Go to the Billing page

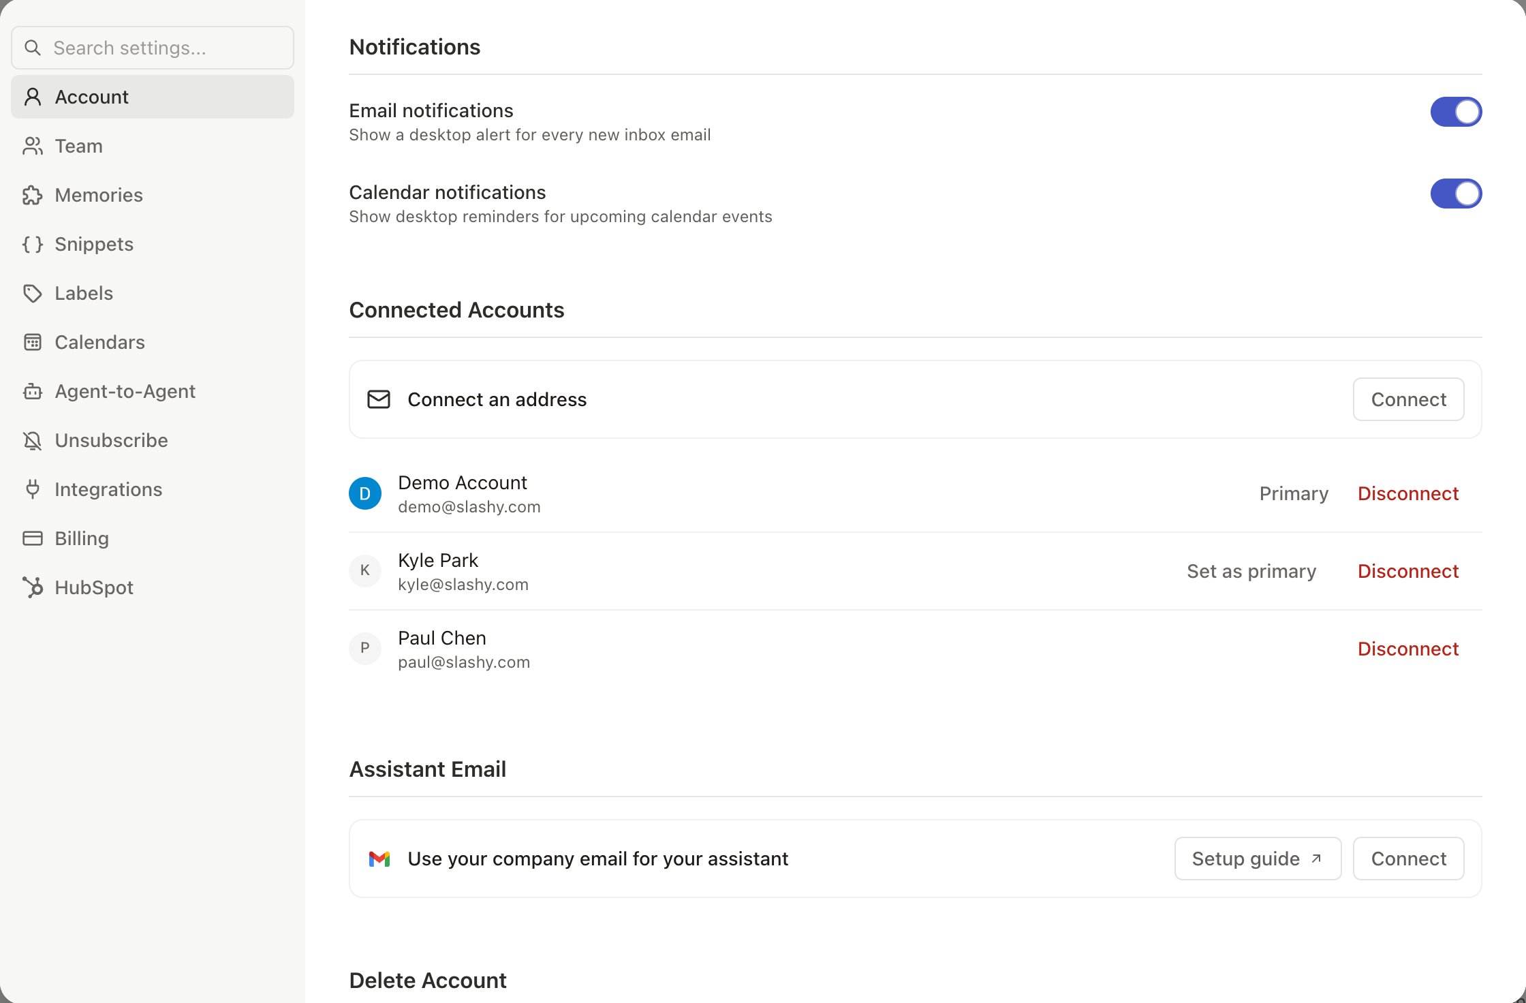tap(153, 538)
